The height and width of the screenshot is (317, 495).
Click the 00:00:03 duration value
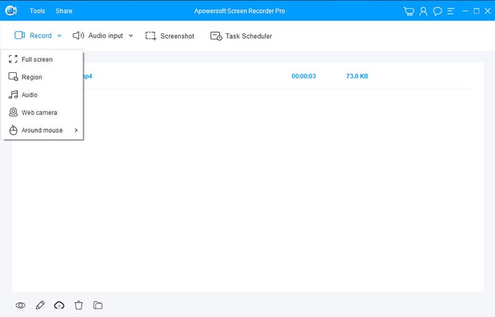[304, 76]
